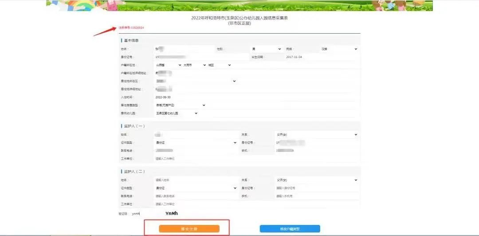Open guardian two's 证件类型 dropdown
The image size is (479, 236).
195,188
